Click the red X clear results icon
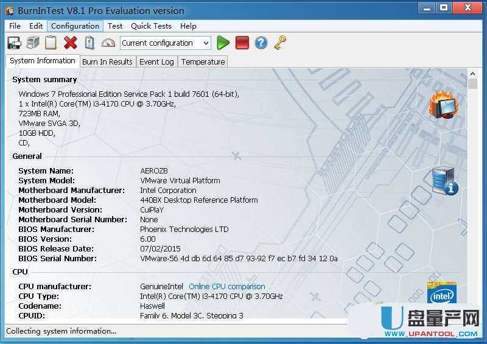 point(71,43)
